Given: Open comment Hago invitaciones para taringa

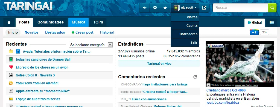Looking at the screenshot, I should (165, 84).
